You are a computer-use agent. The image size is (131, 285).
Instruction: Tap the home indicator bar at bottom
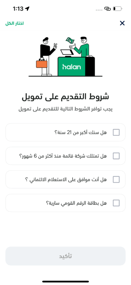tap(65, 281)
